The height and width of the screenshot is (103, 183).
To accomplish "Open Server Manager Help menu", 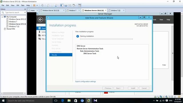I will tap(168, 20).
